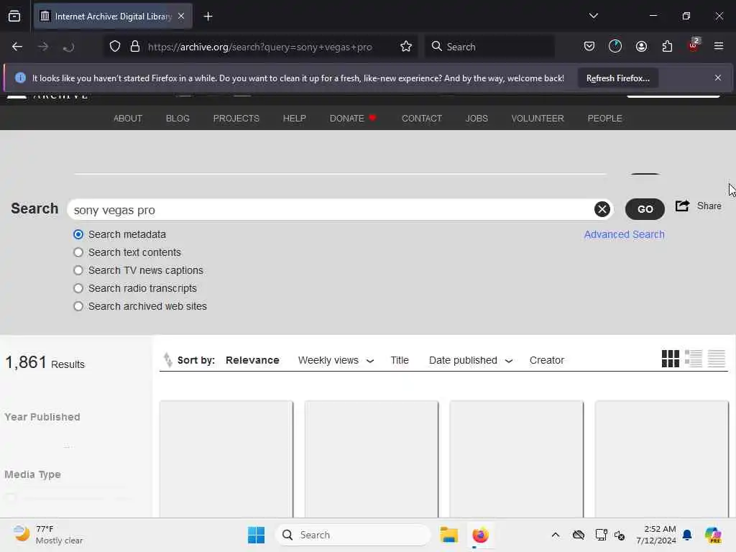
Task: Click the uBlock Origin extension icon
Action: click(694, 46)
